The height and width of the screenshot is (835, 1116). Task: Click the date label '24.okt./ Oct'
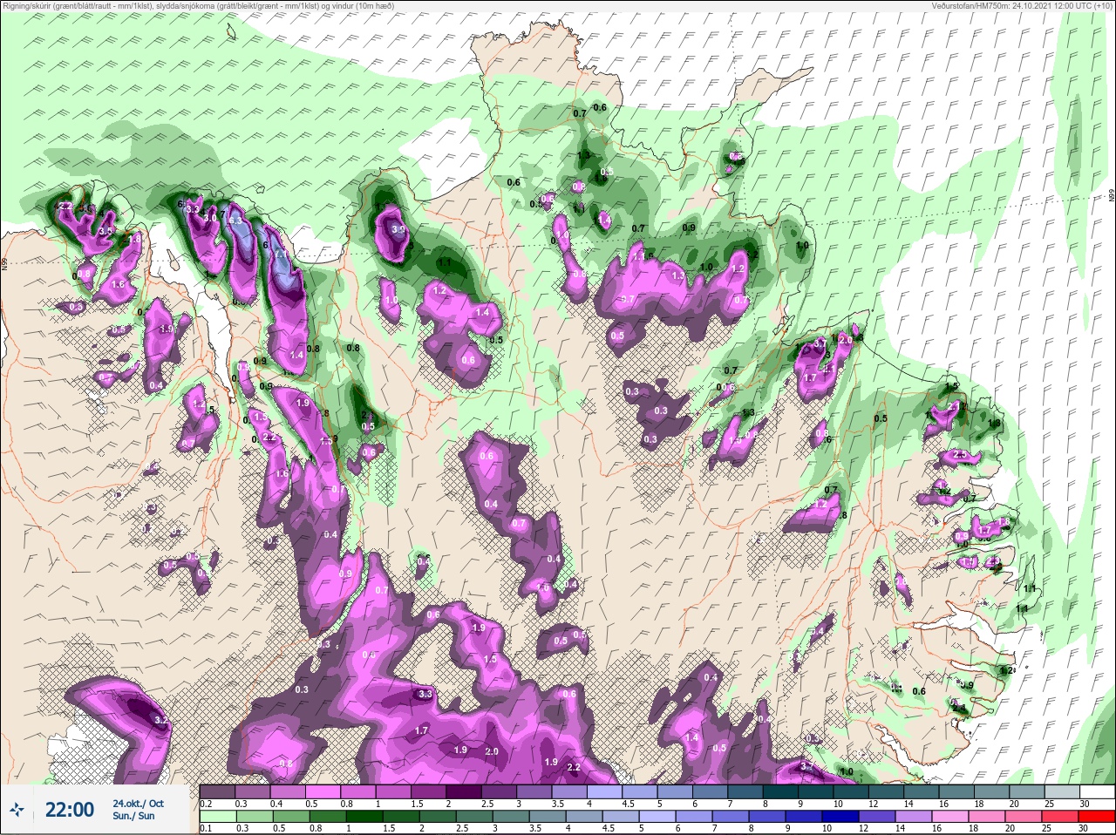click(137, 803)
